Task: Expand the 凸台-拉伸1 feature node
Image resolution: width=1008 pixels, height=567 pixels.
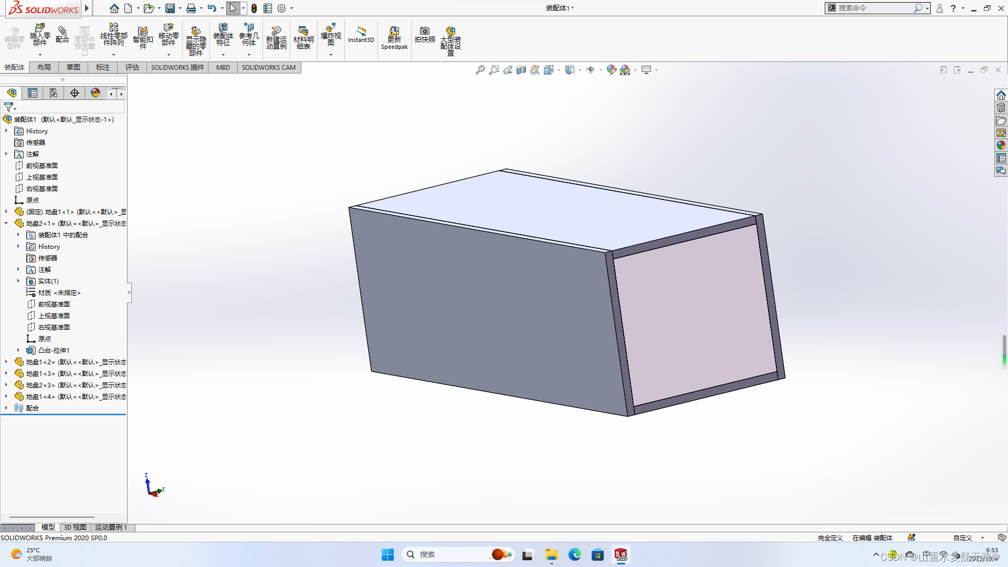Action: coord(18,350)
